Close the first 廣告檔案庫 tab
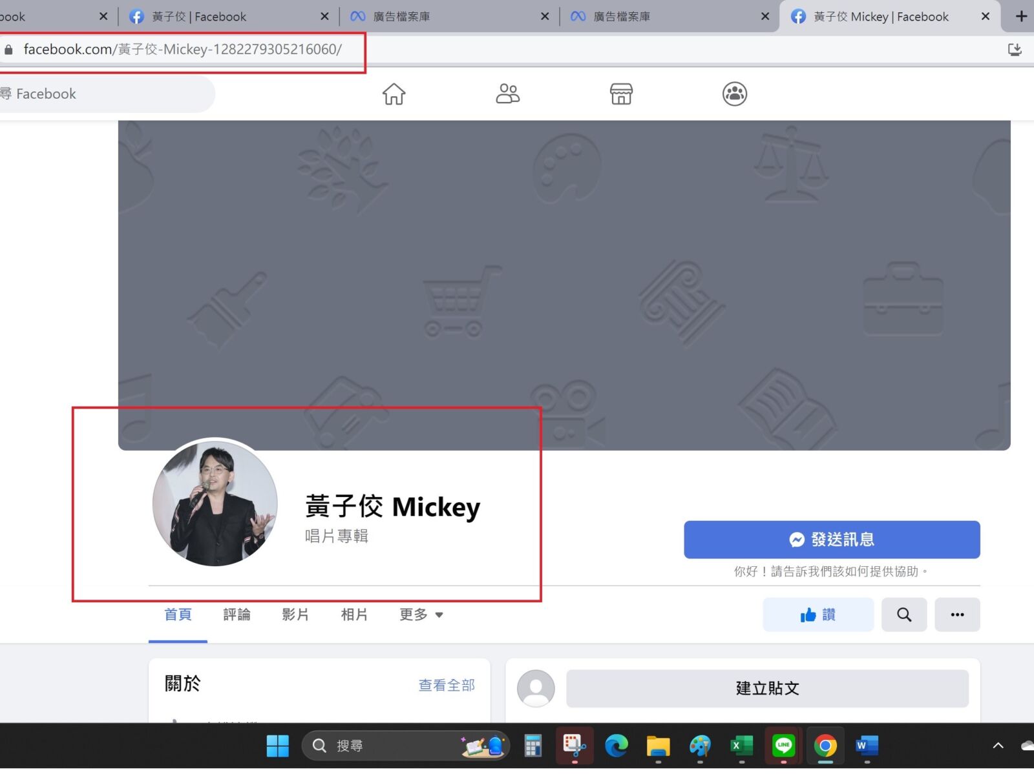Screen dimensions: 1034x774 point(545,17)
